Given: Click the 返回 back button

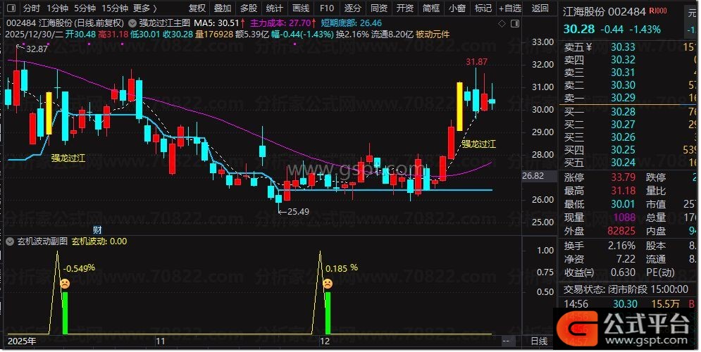Looking at the screenshot, I should click(540, 8).
